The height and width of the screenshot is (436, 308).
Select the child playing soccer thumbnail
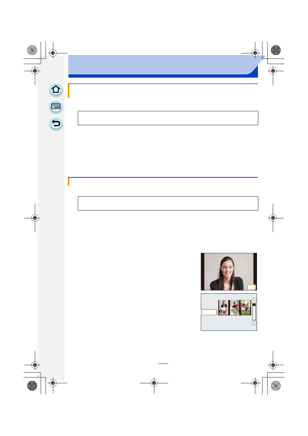246,311
